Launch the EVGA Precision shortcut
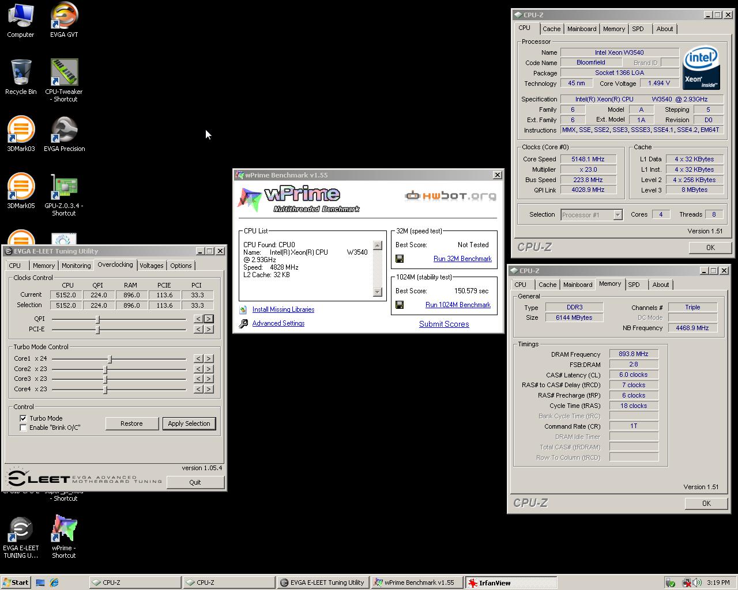 (64, 134)
